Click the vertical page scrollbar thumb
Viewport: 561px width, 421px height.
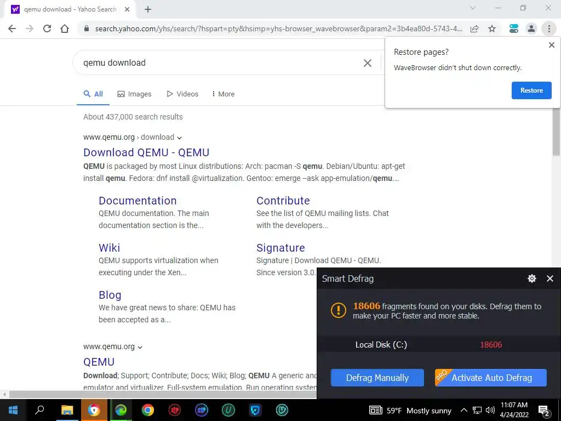tap(556, 132)
